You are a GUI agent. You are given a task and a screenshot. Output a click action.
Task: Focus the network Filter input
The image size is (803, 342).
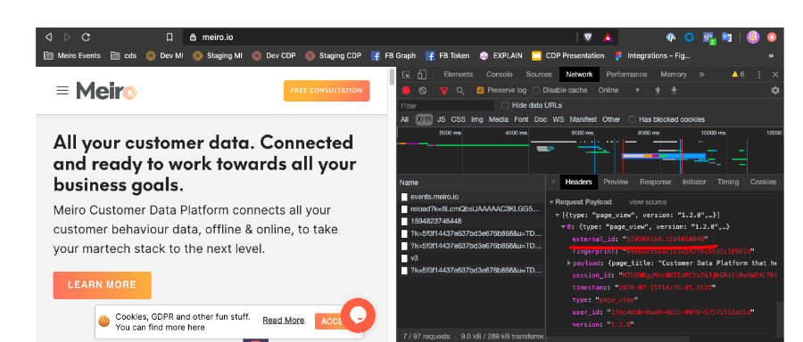pos(447,106)
